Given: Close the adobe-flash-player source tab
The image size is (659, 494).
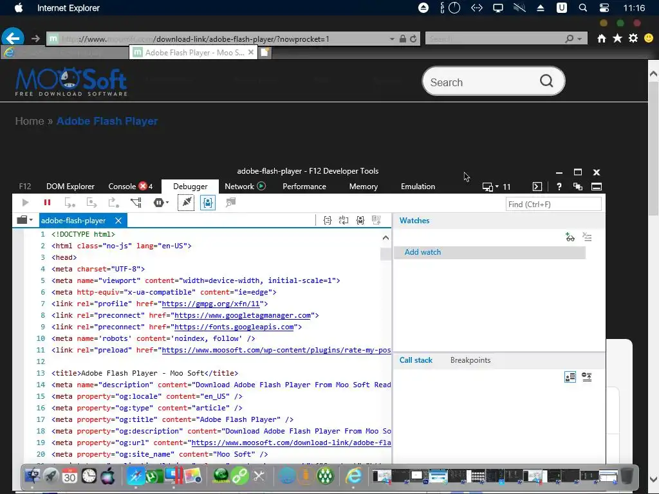Looking at the screenshot, I should click(118, 221).
